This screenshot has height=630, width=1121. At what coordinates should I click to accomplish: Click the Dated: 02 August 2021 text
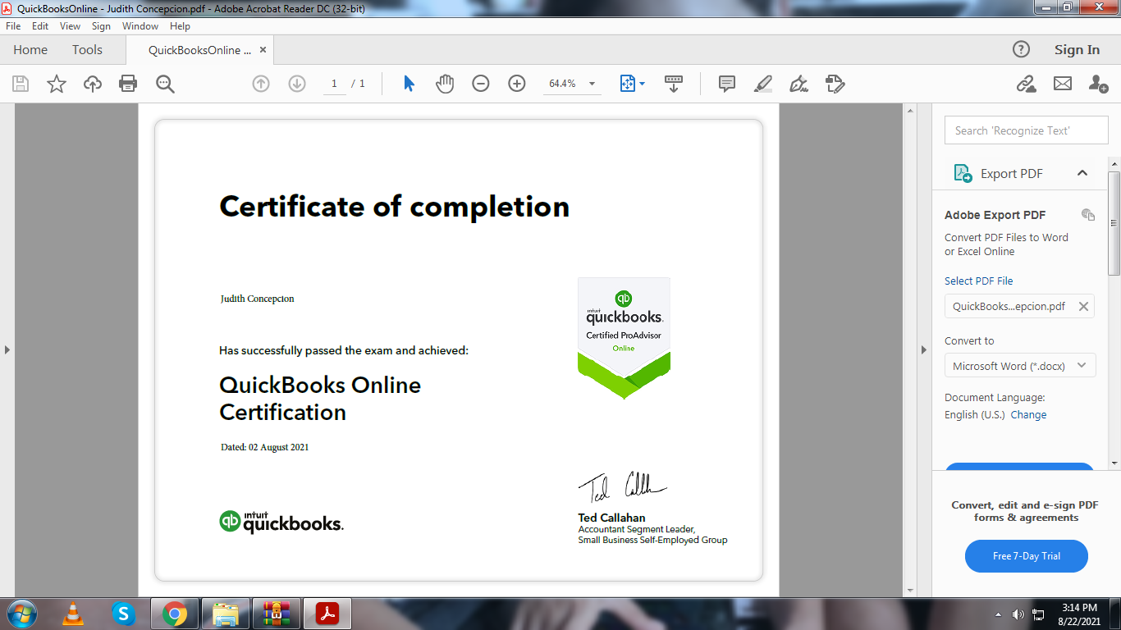[x=264, y=447]
